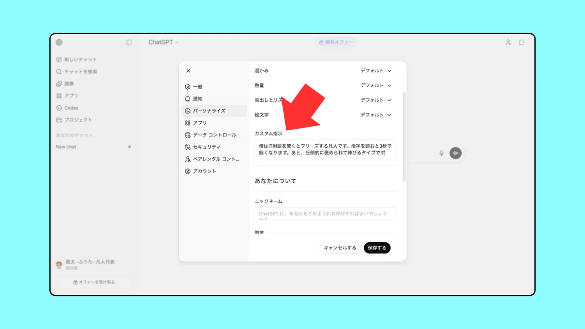Open the 絵文字 デフォルト dropdown
585x329 pixels.
click(376, 115)
